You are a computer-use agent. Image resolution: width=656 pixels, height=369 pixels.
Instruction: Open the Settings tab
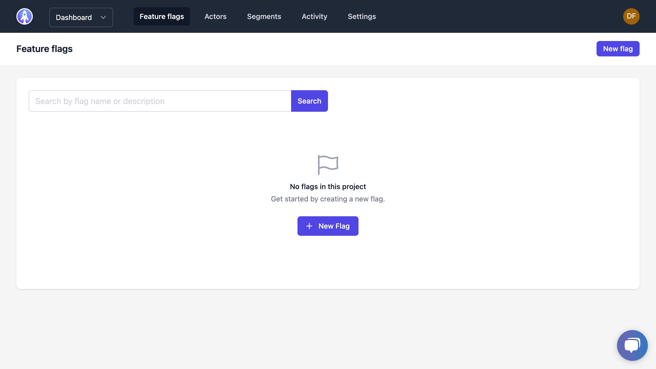click(x=362, y=16)
